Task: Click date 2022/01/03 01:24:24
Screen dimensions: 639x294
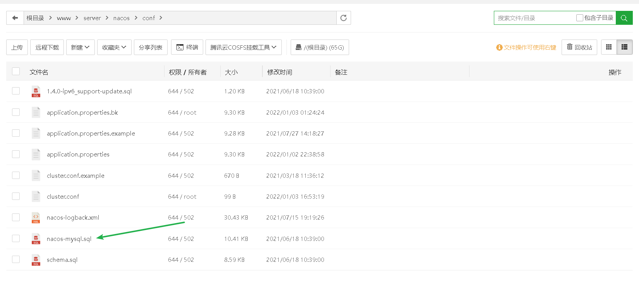Action: point(295,112)
